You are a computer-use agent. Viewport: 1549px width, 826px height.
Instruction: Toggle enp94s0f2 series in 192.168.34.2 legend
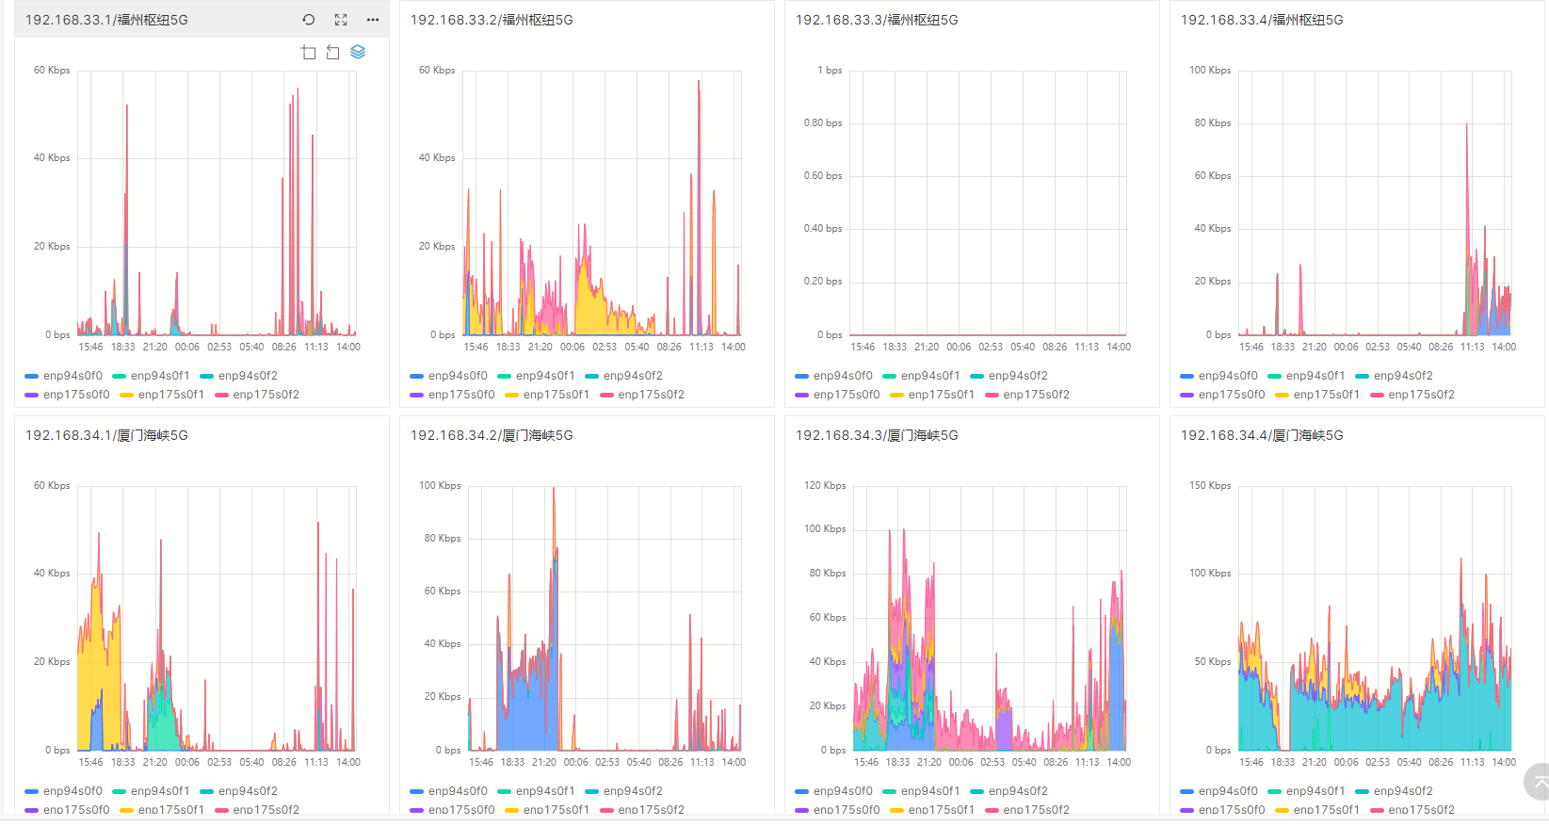(x=623, y=791)
